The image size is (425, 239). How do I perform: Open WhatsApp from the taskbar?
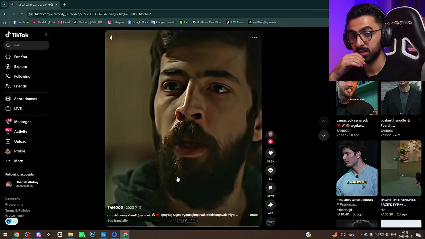(82, 235)
